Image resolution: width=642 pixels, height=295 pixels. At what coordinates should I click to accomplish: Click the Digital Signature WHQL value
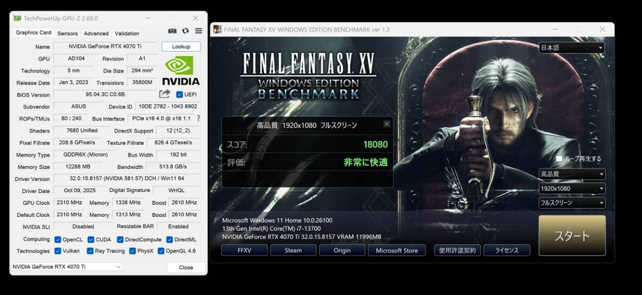click(177, 191)
